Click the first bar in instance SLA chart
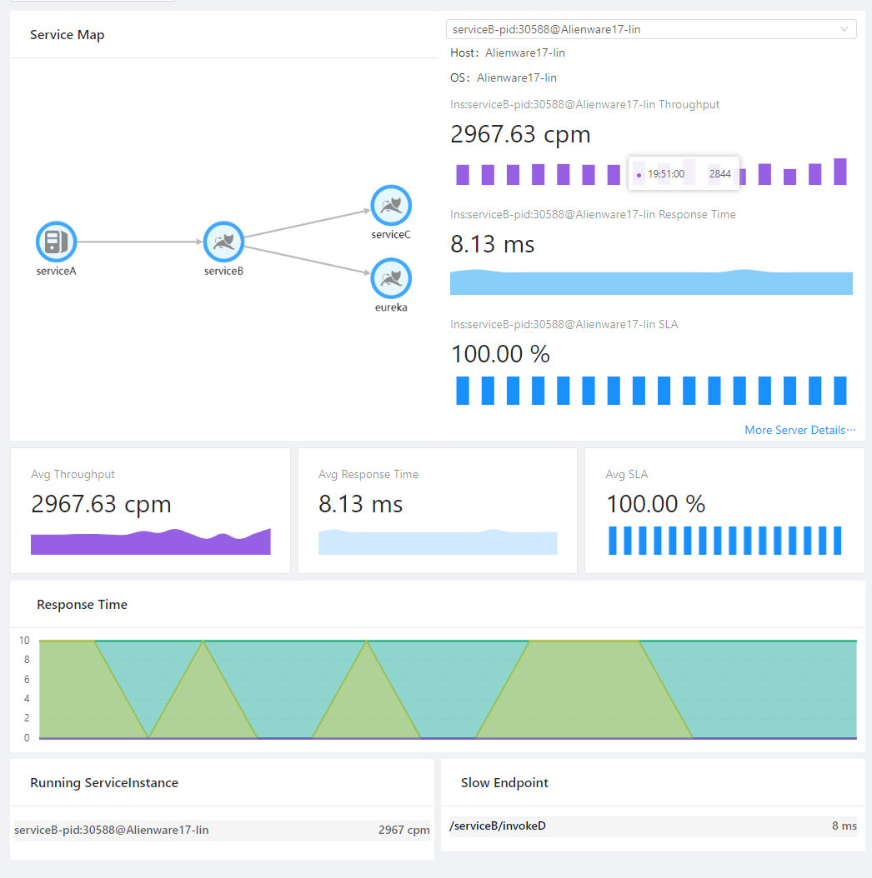Image resolution: width=872 pixels, height=878 pixels. coord(463,390)
